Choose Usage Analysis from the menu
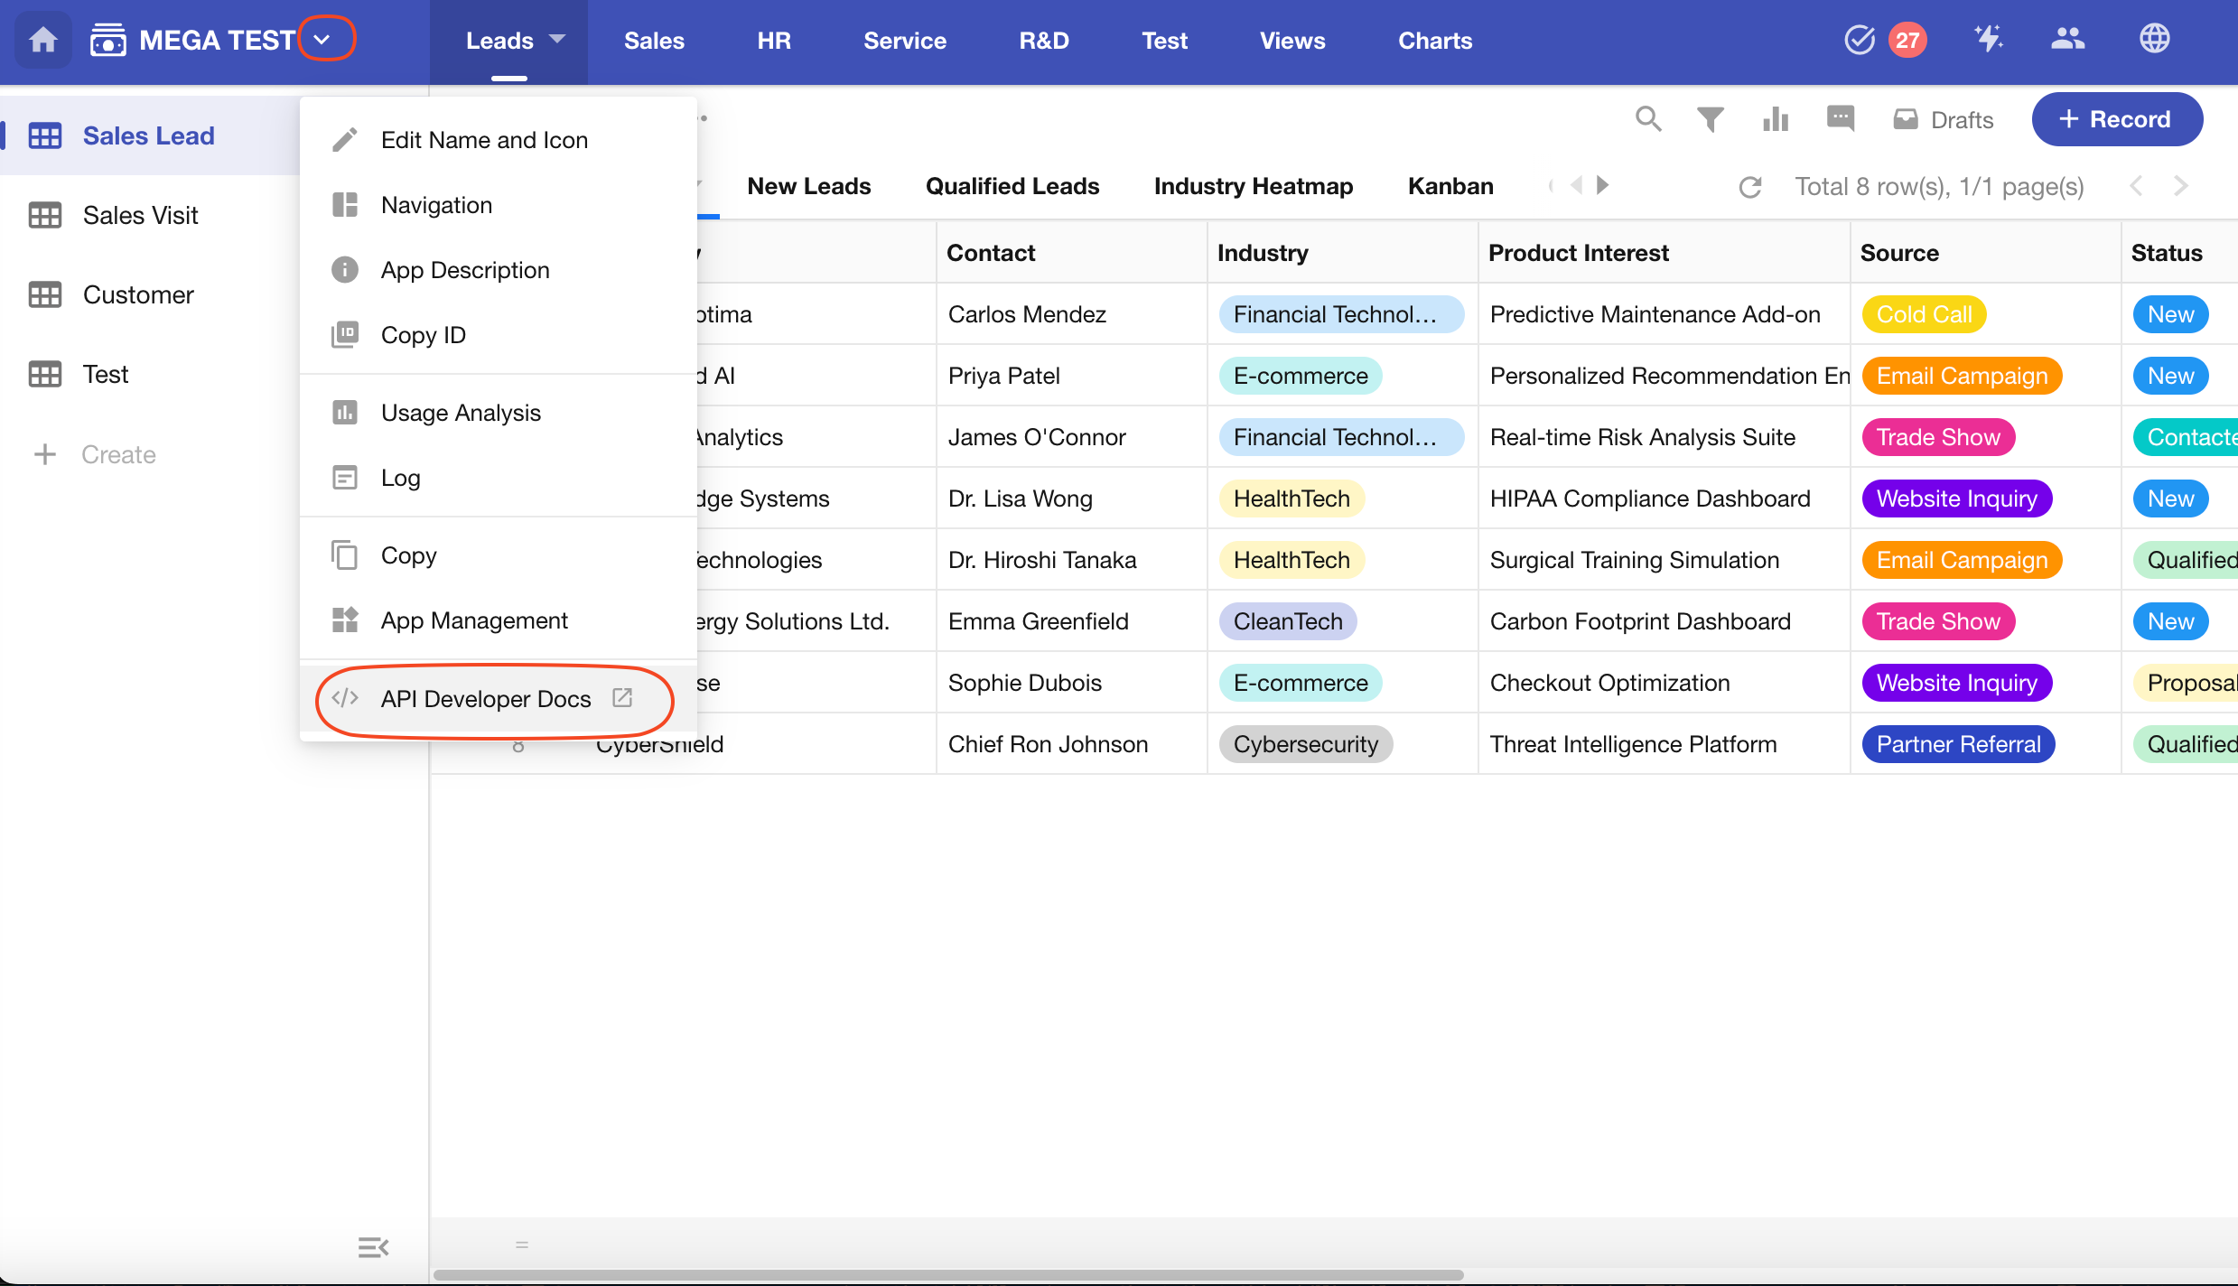Image resolution: width=2238 pixels, height=1286 pixels. click(x=461, y=413)
